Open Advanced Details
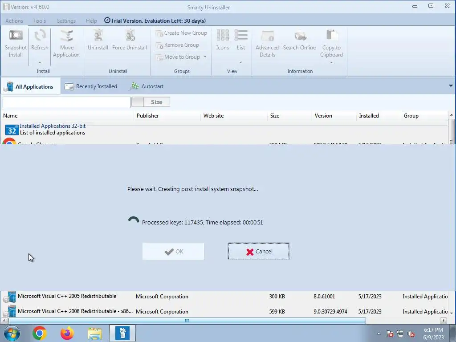 point(267,43)
